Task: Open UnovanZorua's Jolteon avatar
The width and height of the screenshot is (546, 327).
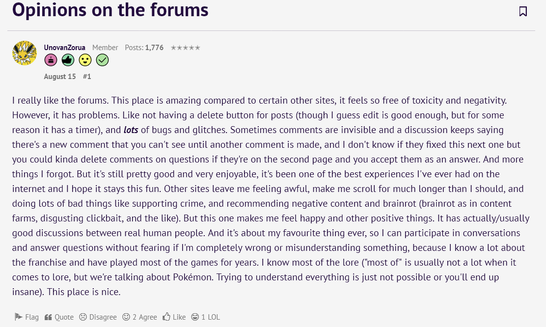Action: pos(25,53)
